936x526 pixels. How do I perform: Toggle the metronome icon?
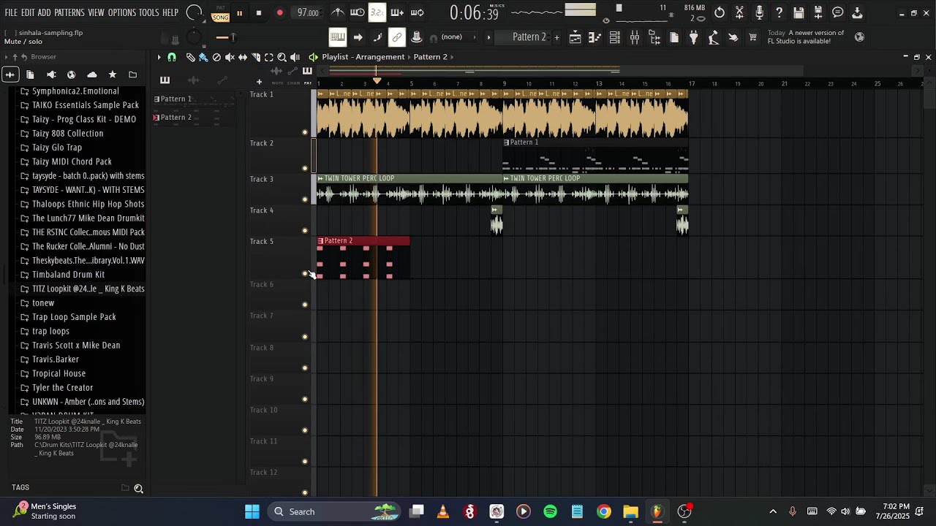(338, 12)
